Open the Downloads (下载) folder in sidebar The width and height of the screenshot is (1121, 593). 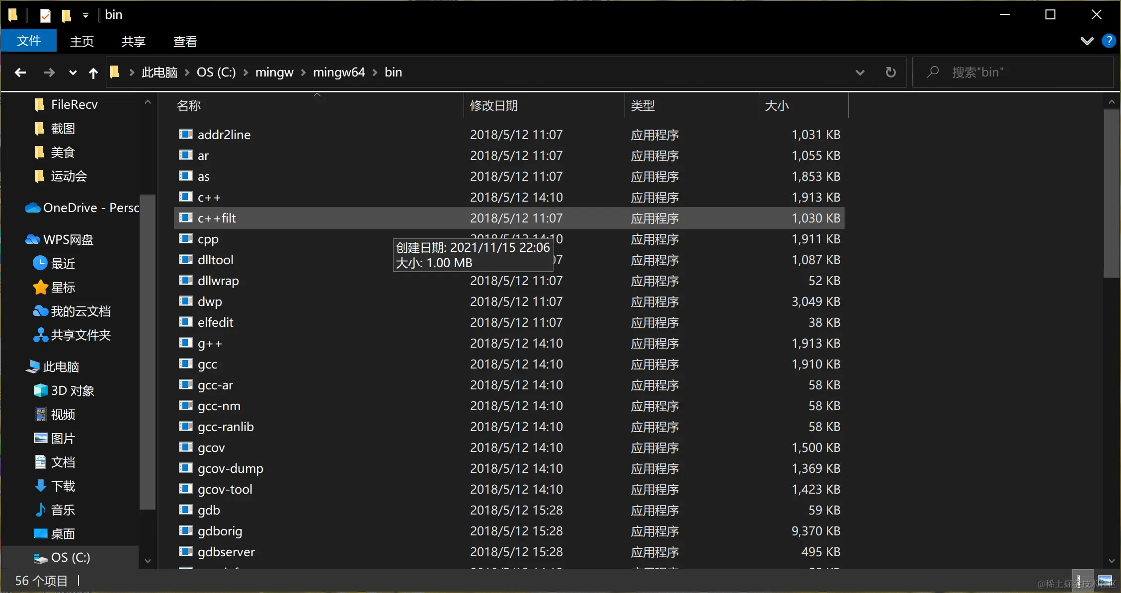coord(63,486)
